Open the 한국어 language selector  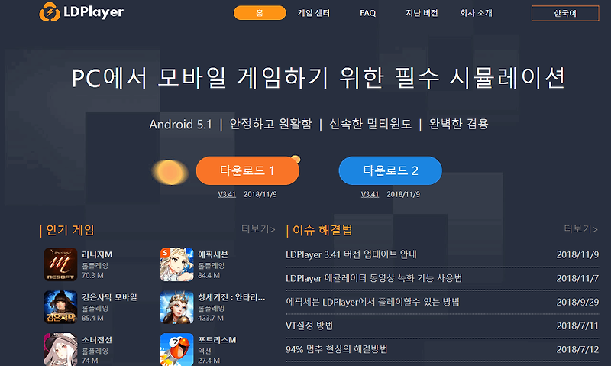pyautogui.click(x=565, y=13)
